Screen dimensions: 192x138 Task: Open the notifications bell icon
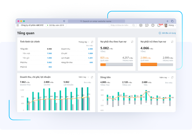[x=159, y=25]
